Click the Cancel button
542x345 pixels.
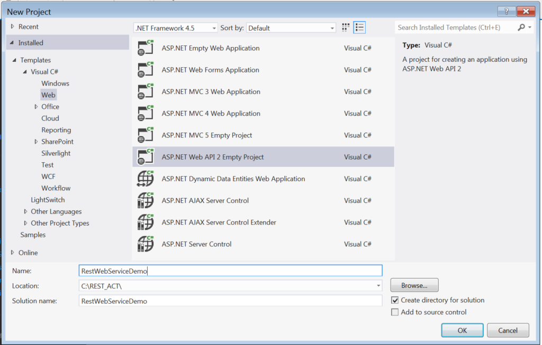click(508, 330)
